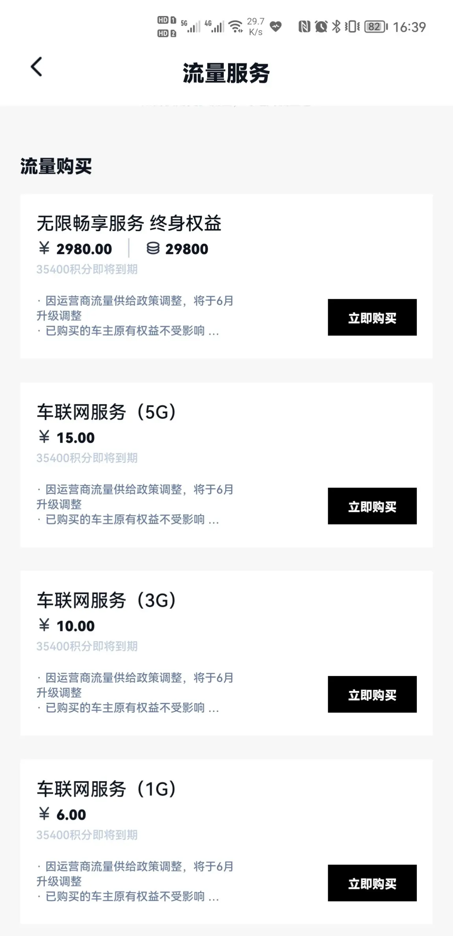Tap the back arrow in the header
453x936 pixels.
tap(37, 67)
